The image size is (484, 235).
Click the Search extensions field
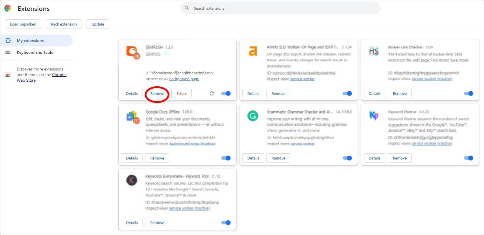pos(280,8)
